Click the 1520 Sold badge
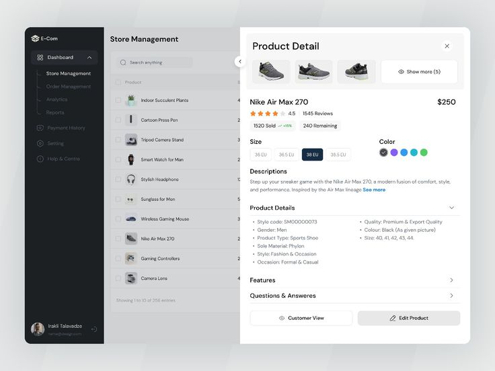Image resolution: width=495 pixels, height=371 pixels. [273, 126]
